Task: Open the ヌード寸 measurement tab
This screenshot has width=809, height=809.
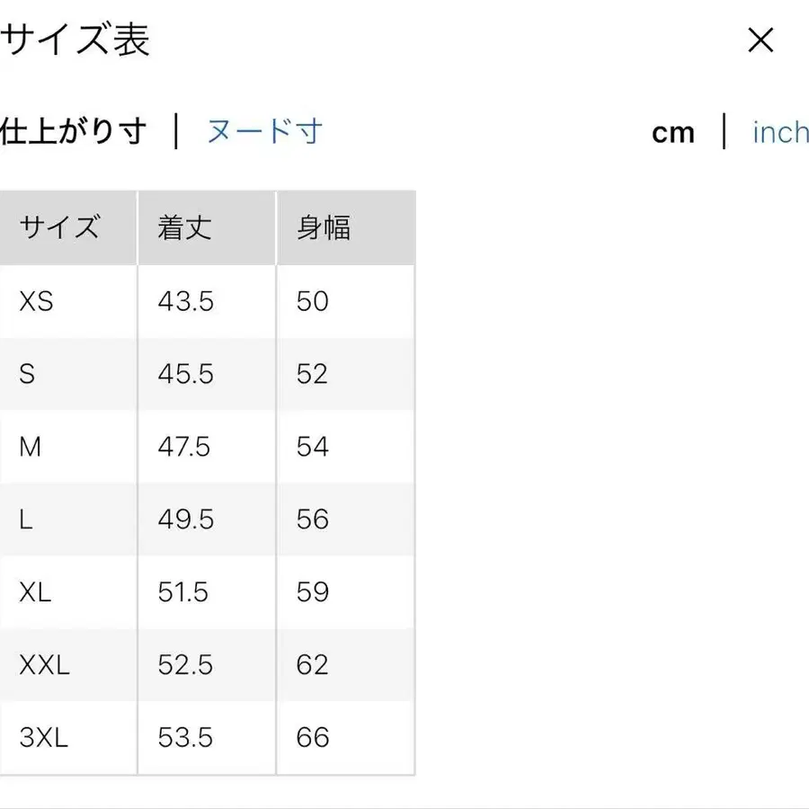Action: pos(265,131)
